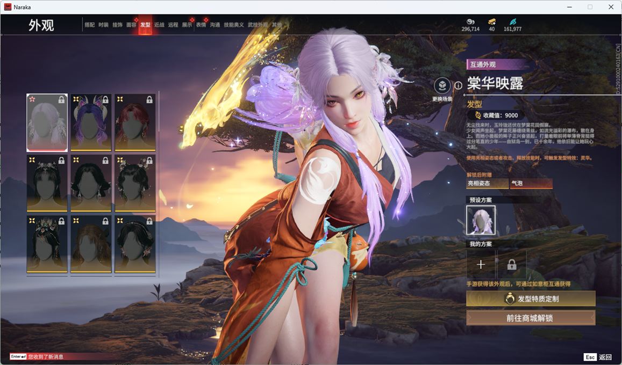Click the gold bar currency icon
The width and height of the screenshot is (622, 365).
pos(492,21)
